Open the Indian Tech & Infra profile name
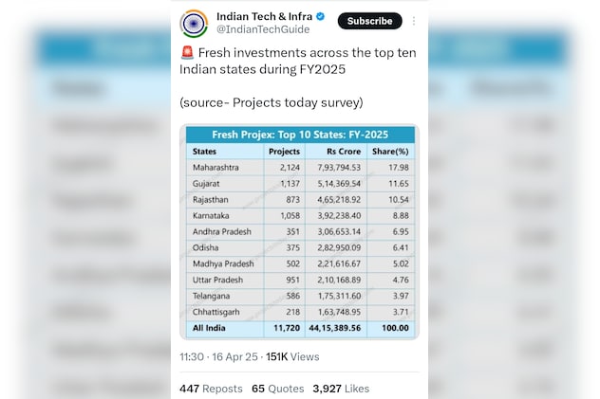Screen dimensions: 600x399 [264, 16]
